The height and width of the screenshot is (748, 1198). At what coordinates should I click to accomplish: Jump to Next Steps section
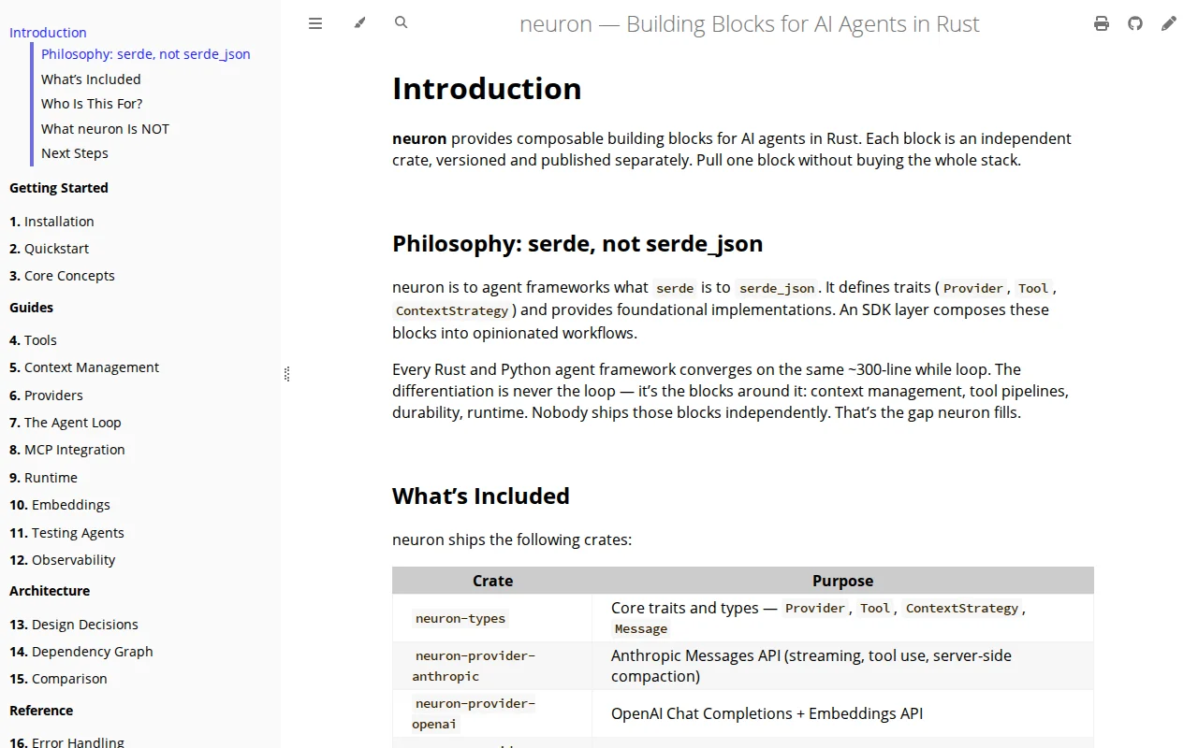pos(75,153)
